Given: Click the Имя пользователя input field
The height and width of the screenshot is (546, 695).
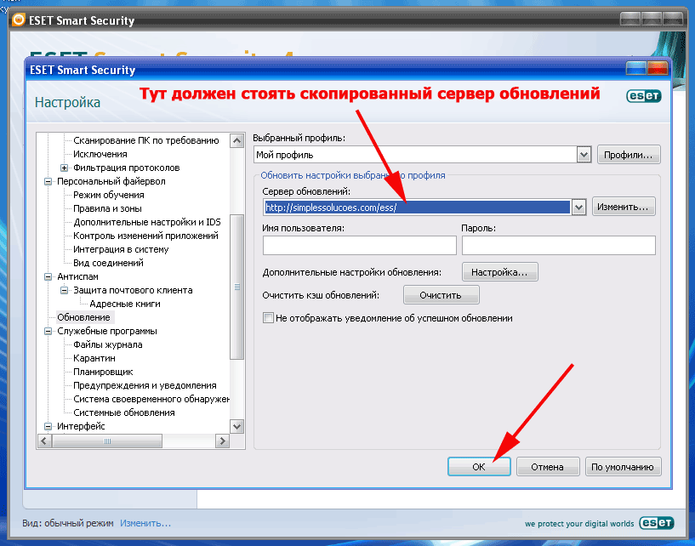Looking at the screenshot, I should 359,246.
